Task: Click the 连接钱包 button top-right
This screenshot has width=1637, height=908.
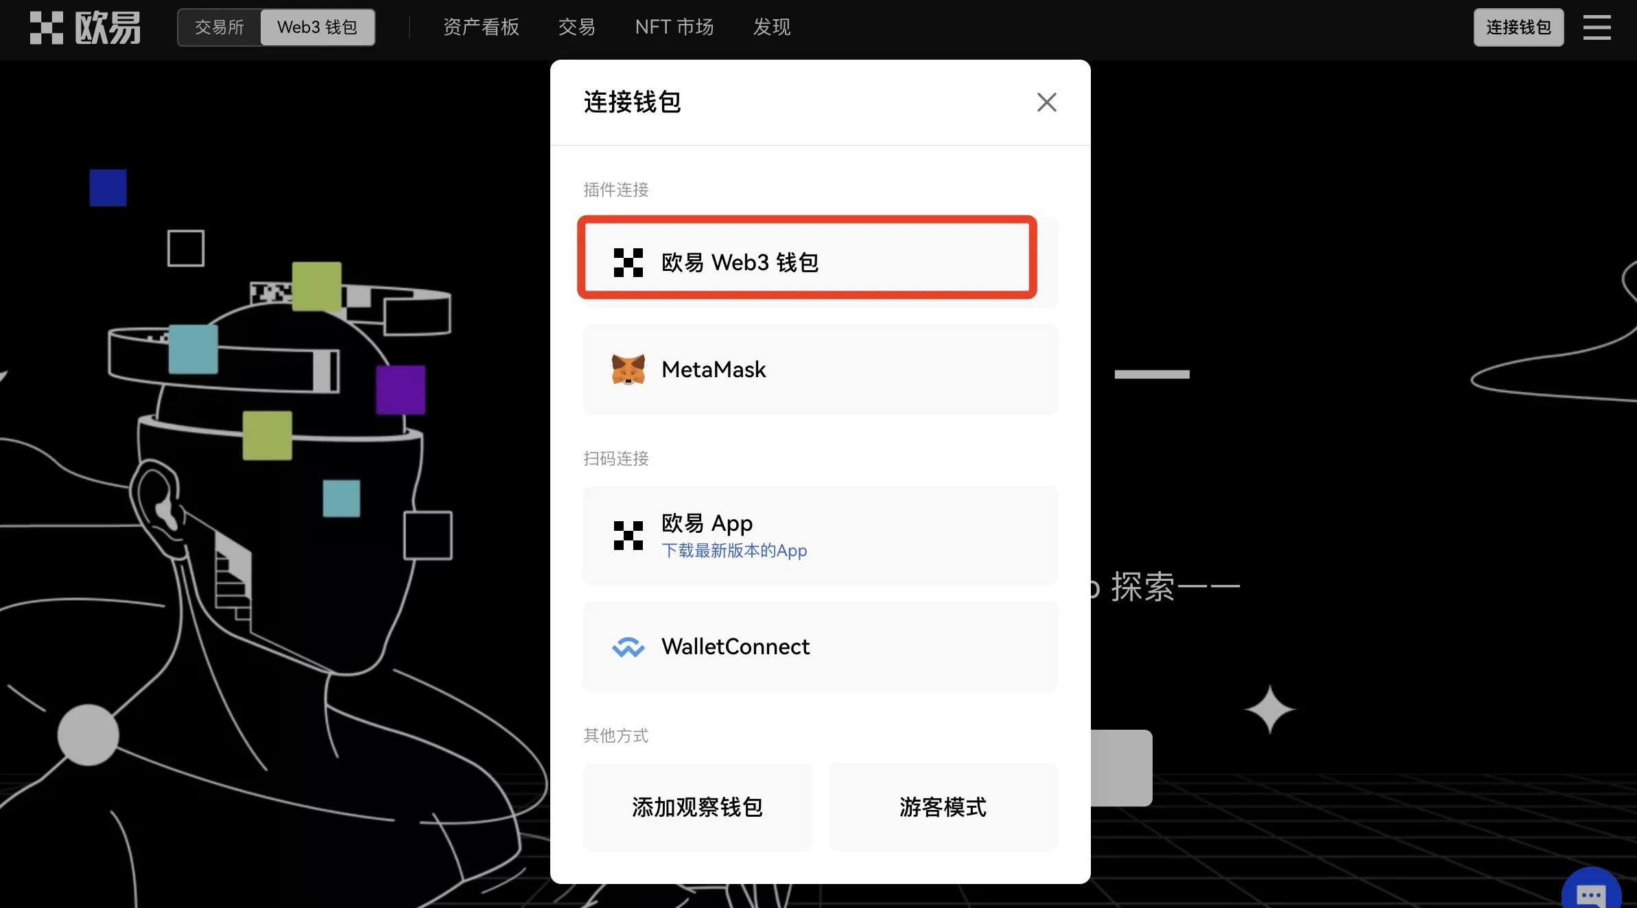Action: click(x=1518, y=26)
